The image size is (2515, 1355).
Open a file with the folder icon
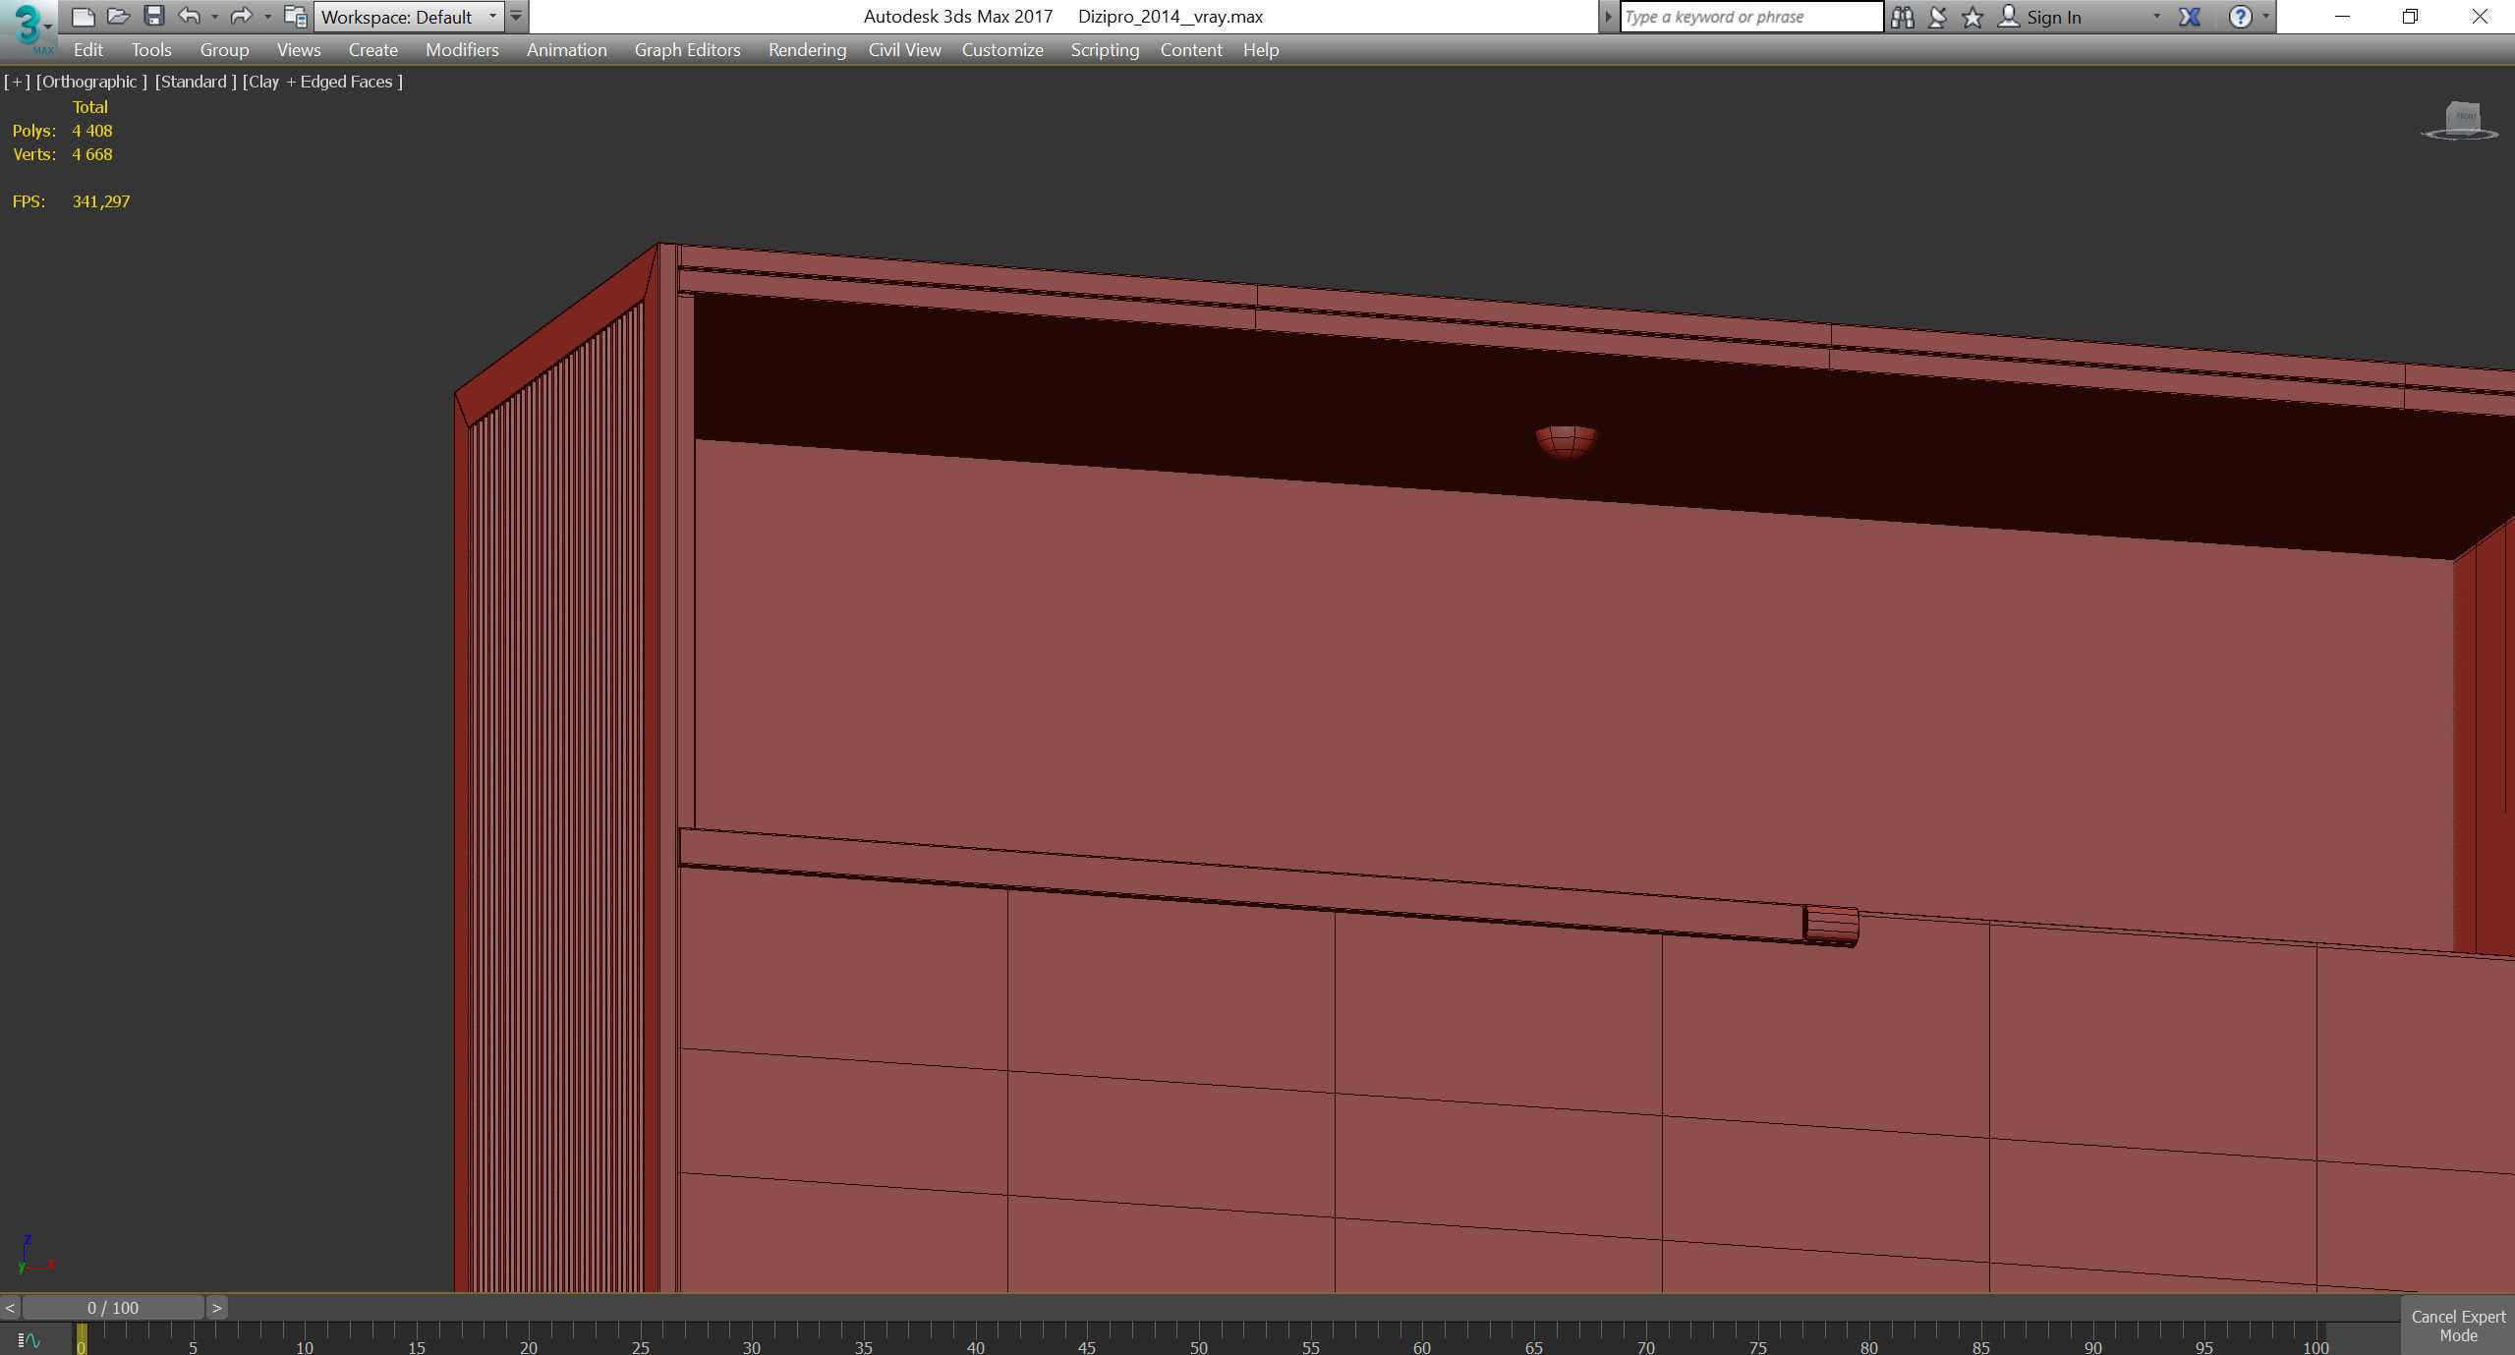pos(118,17)
